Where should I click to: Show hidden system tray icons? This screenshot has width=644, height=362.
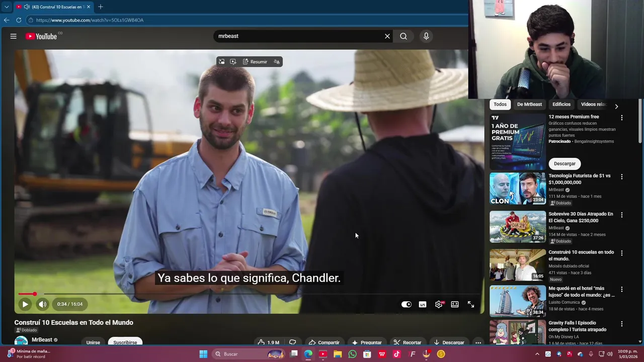[537, 354]
